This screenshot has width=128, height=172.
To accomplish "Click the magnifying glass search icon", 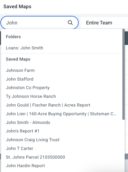I will click(x=70, y=23).
